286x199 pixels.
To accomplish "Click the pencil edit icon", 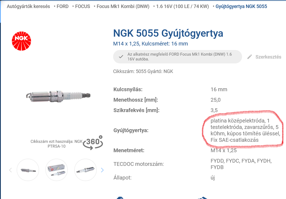I will click(250, 57).
